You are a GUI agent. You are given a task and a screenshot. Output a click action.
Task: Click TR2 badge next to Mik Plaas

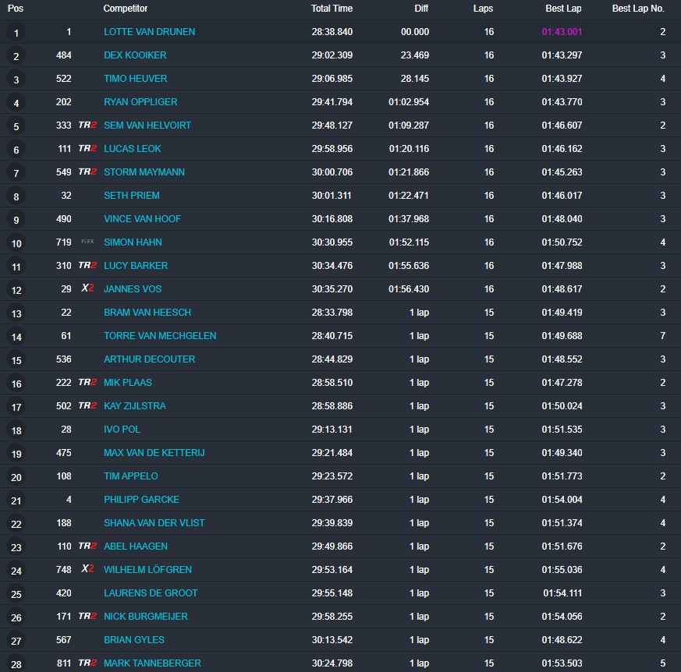pos(87,383)
